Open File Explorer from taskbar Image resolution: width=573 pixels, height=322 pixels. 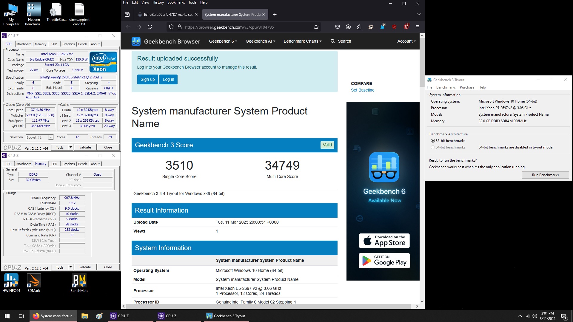tap(85, 316)
